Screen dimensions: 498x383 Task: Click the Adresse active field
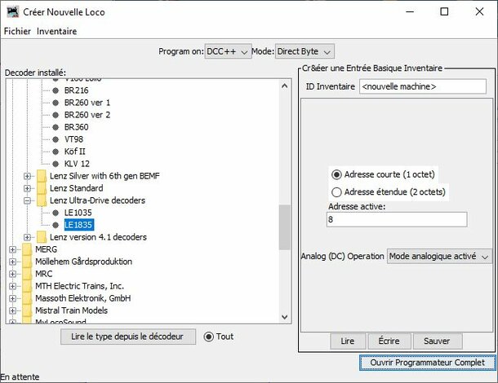click(x=397, y=219)
